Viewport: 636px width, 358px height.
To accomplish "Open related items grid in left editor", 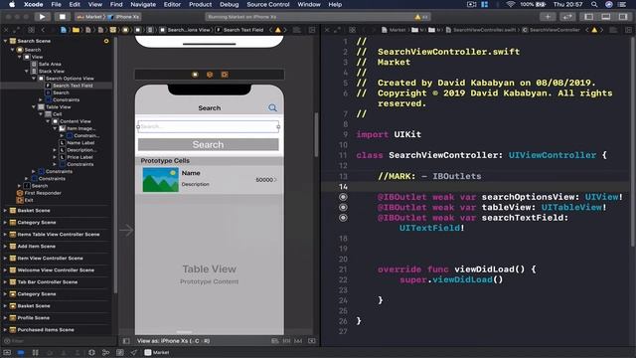I will (x=31, y=30).
